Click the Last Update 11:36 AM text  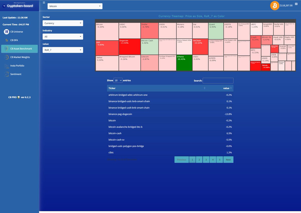point(15,18)
